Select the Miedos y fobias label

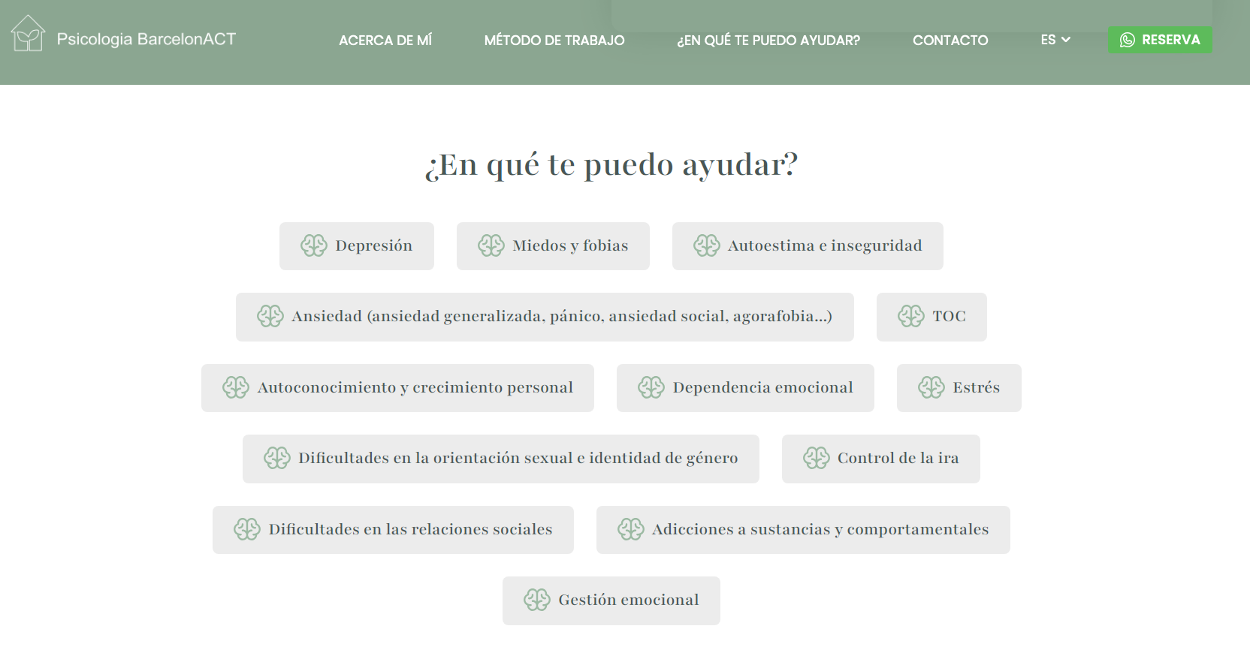point(570,245)
